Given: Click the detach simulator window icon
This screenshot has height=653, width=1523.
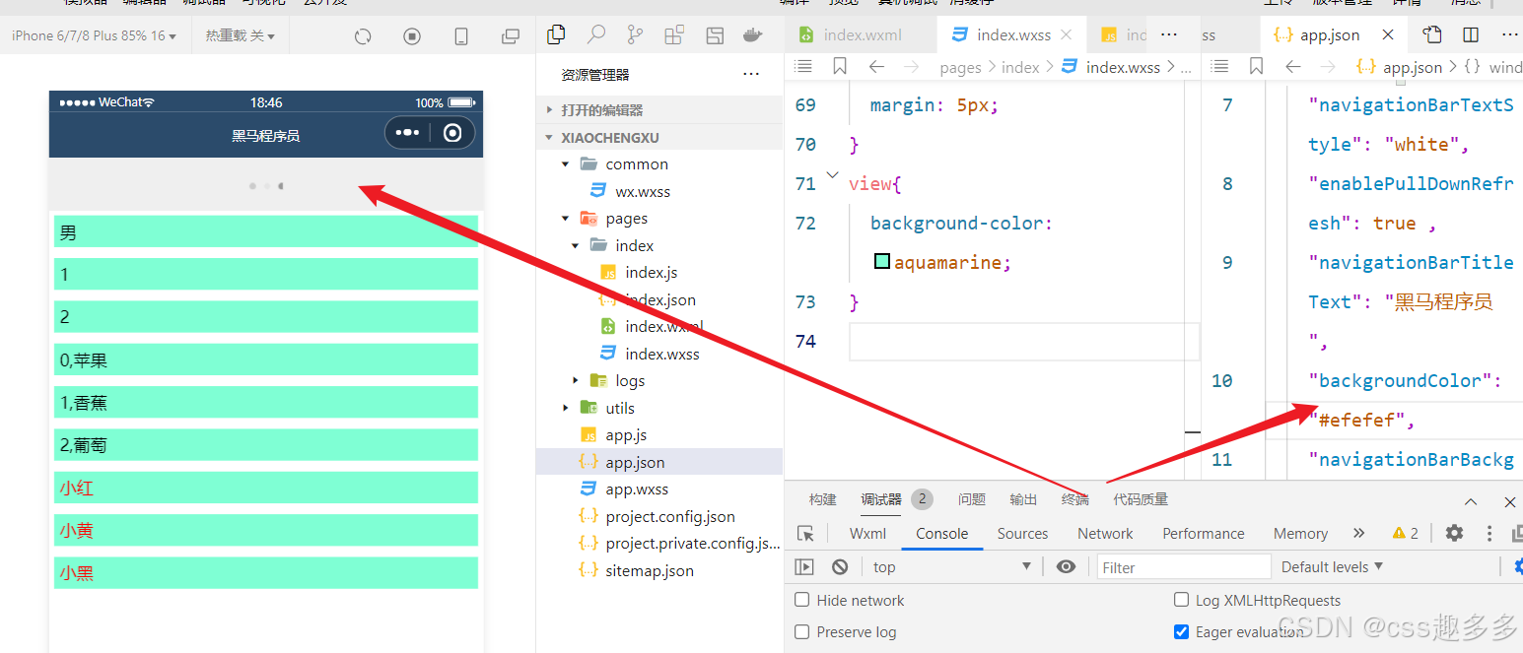Looking at the screenshot, I should pyautogui.click(x=510, y=36).
